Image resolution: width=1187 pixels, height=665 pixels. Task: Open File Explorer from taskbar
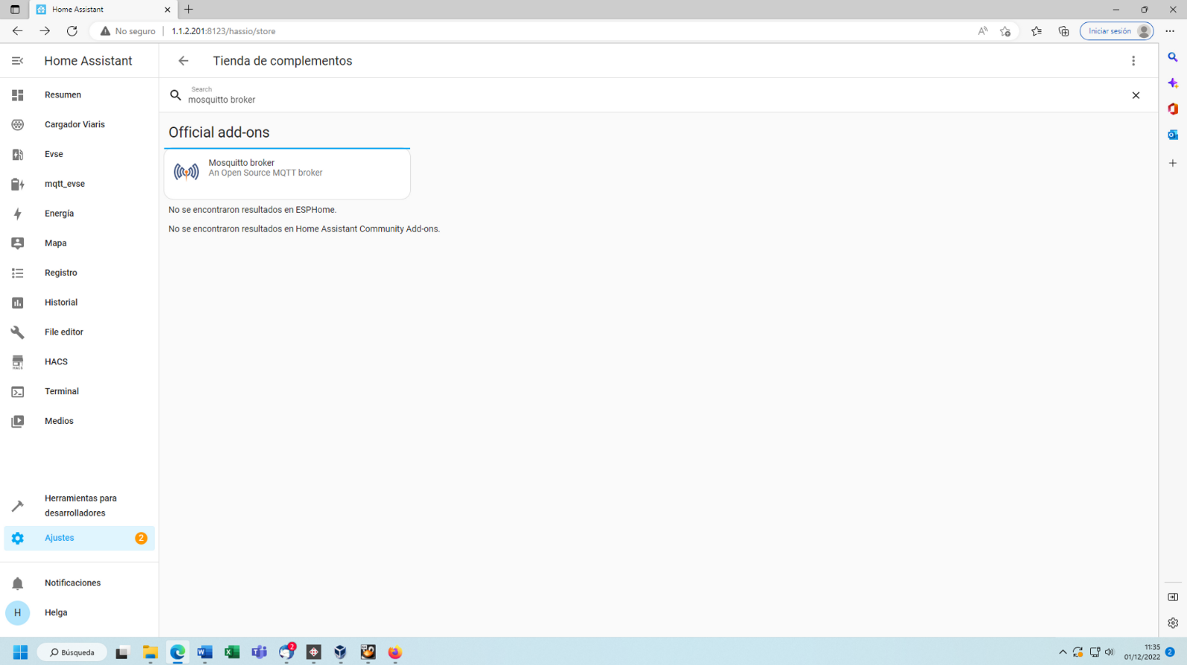coord(150,652)
